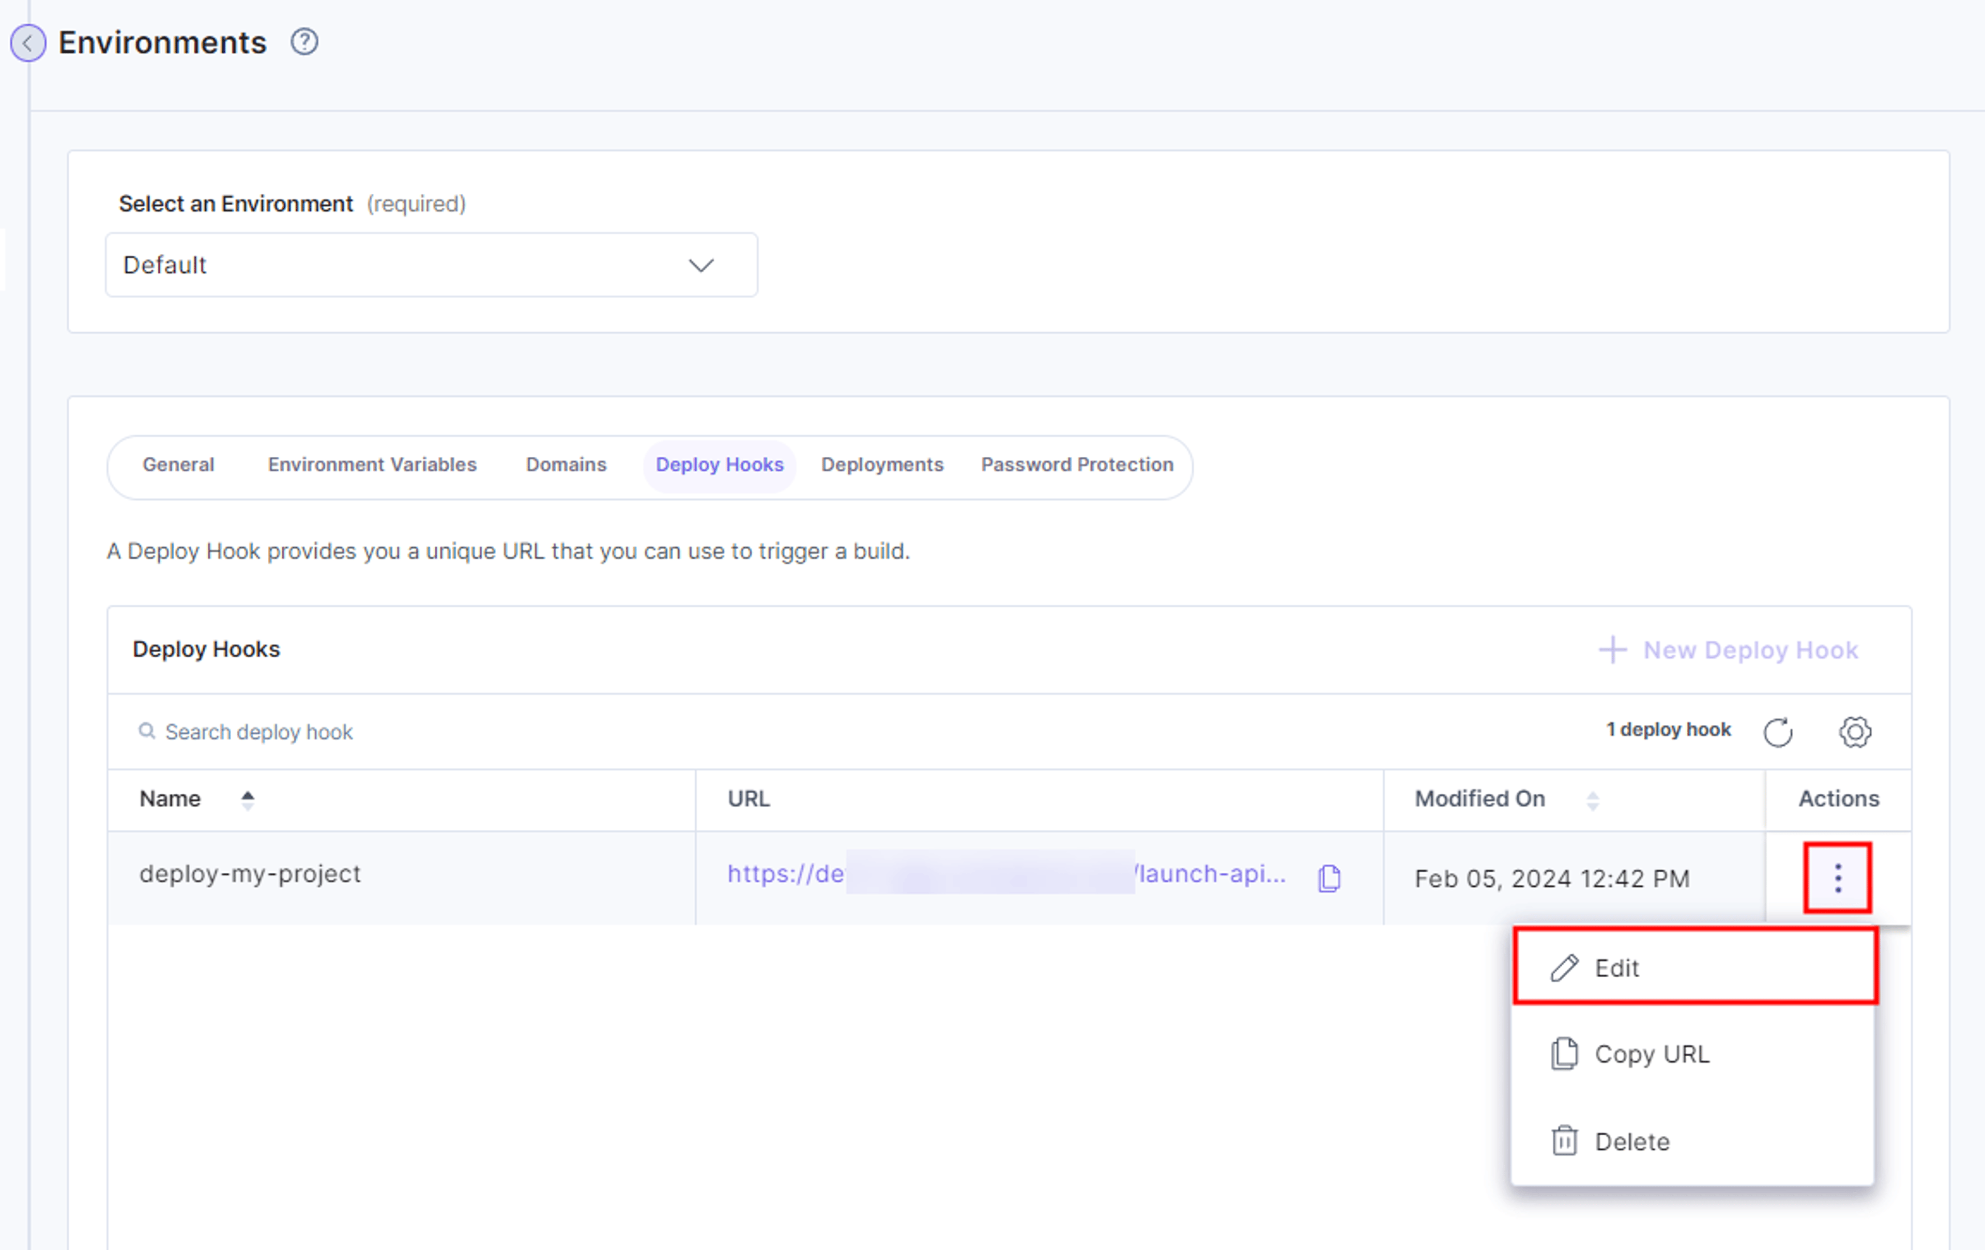Click the search magnifier icon
Screen dimensions: 1985x1250
[147, 731]
